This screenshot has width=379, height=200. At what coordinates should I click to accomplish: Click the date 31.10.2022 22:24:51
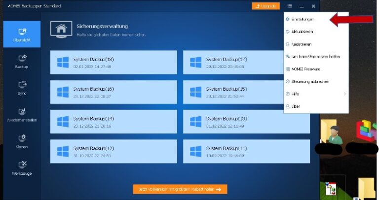pos(92,156)
